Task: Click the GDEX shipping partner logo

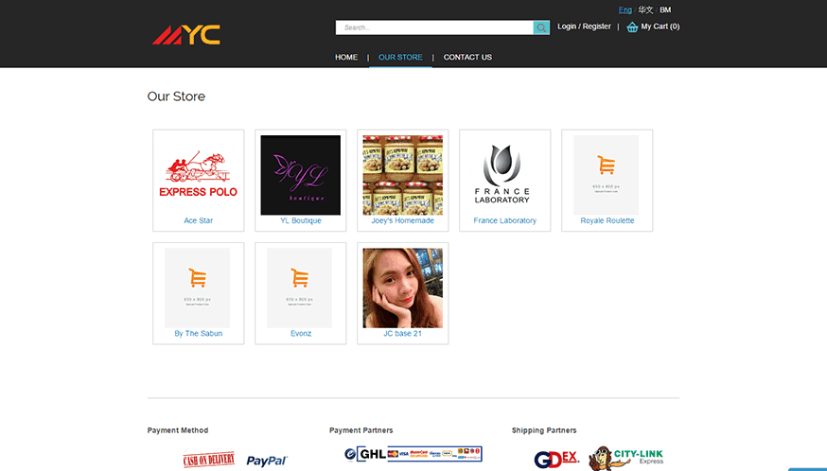Action: point(556,459)
